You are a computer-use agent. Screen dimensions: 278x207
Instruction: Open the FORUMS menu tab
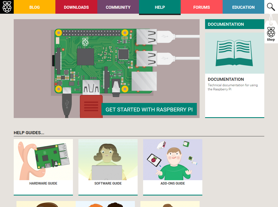click(202, 7)
